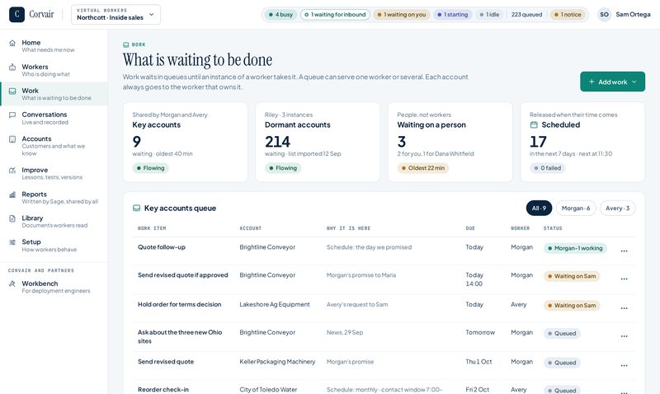This screenshot has width=660, height=394.
Task: Click the Improve chart icon
Action: [x=12, y=171]
